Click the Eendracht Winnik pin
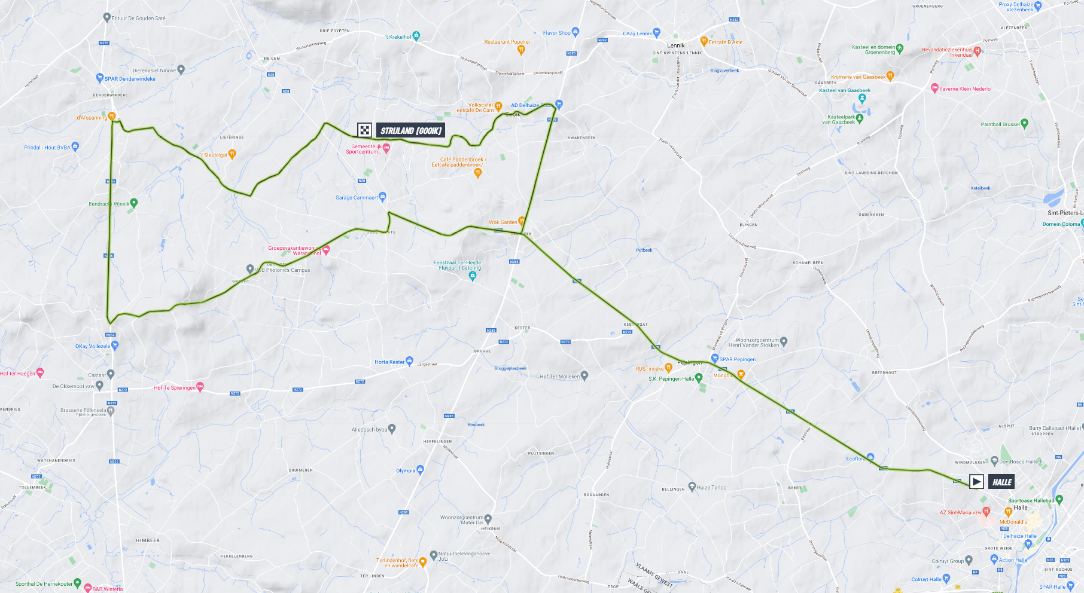This screenshot has height=593, width=1084. coord(134,203)
